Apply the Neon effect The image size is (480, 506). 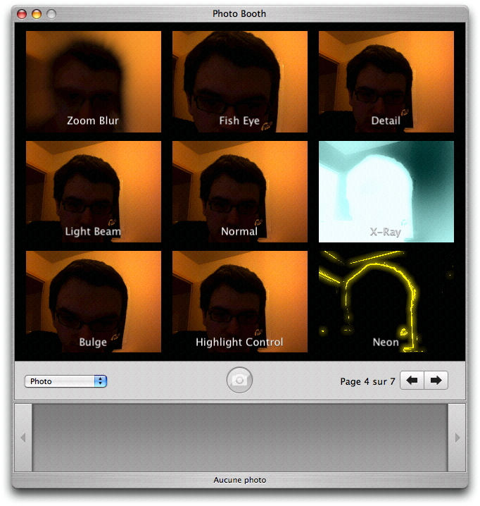(386, 302)
